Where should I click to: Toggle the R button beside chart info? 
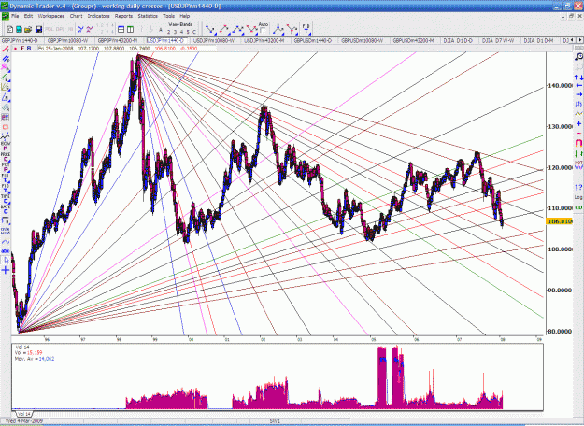29,49
